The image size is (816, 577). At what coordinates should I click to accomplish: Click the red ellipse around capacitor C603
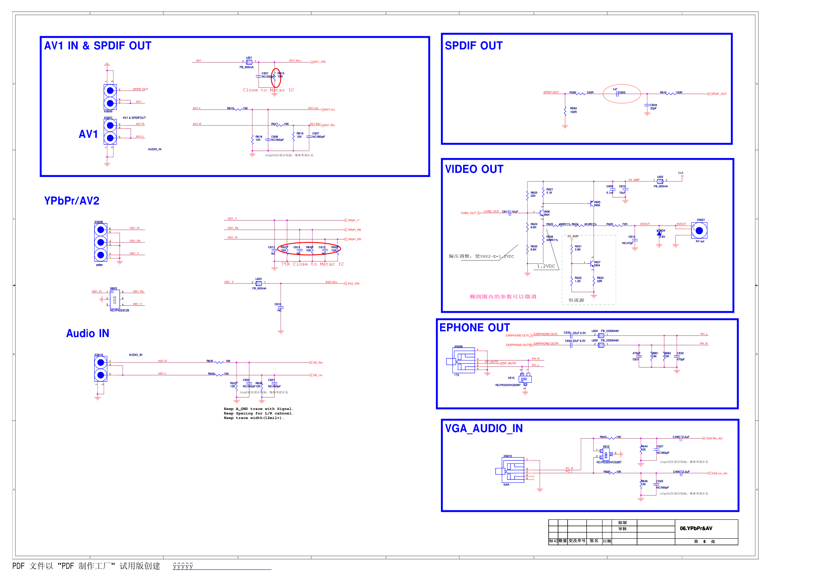[621, 94]
